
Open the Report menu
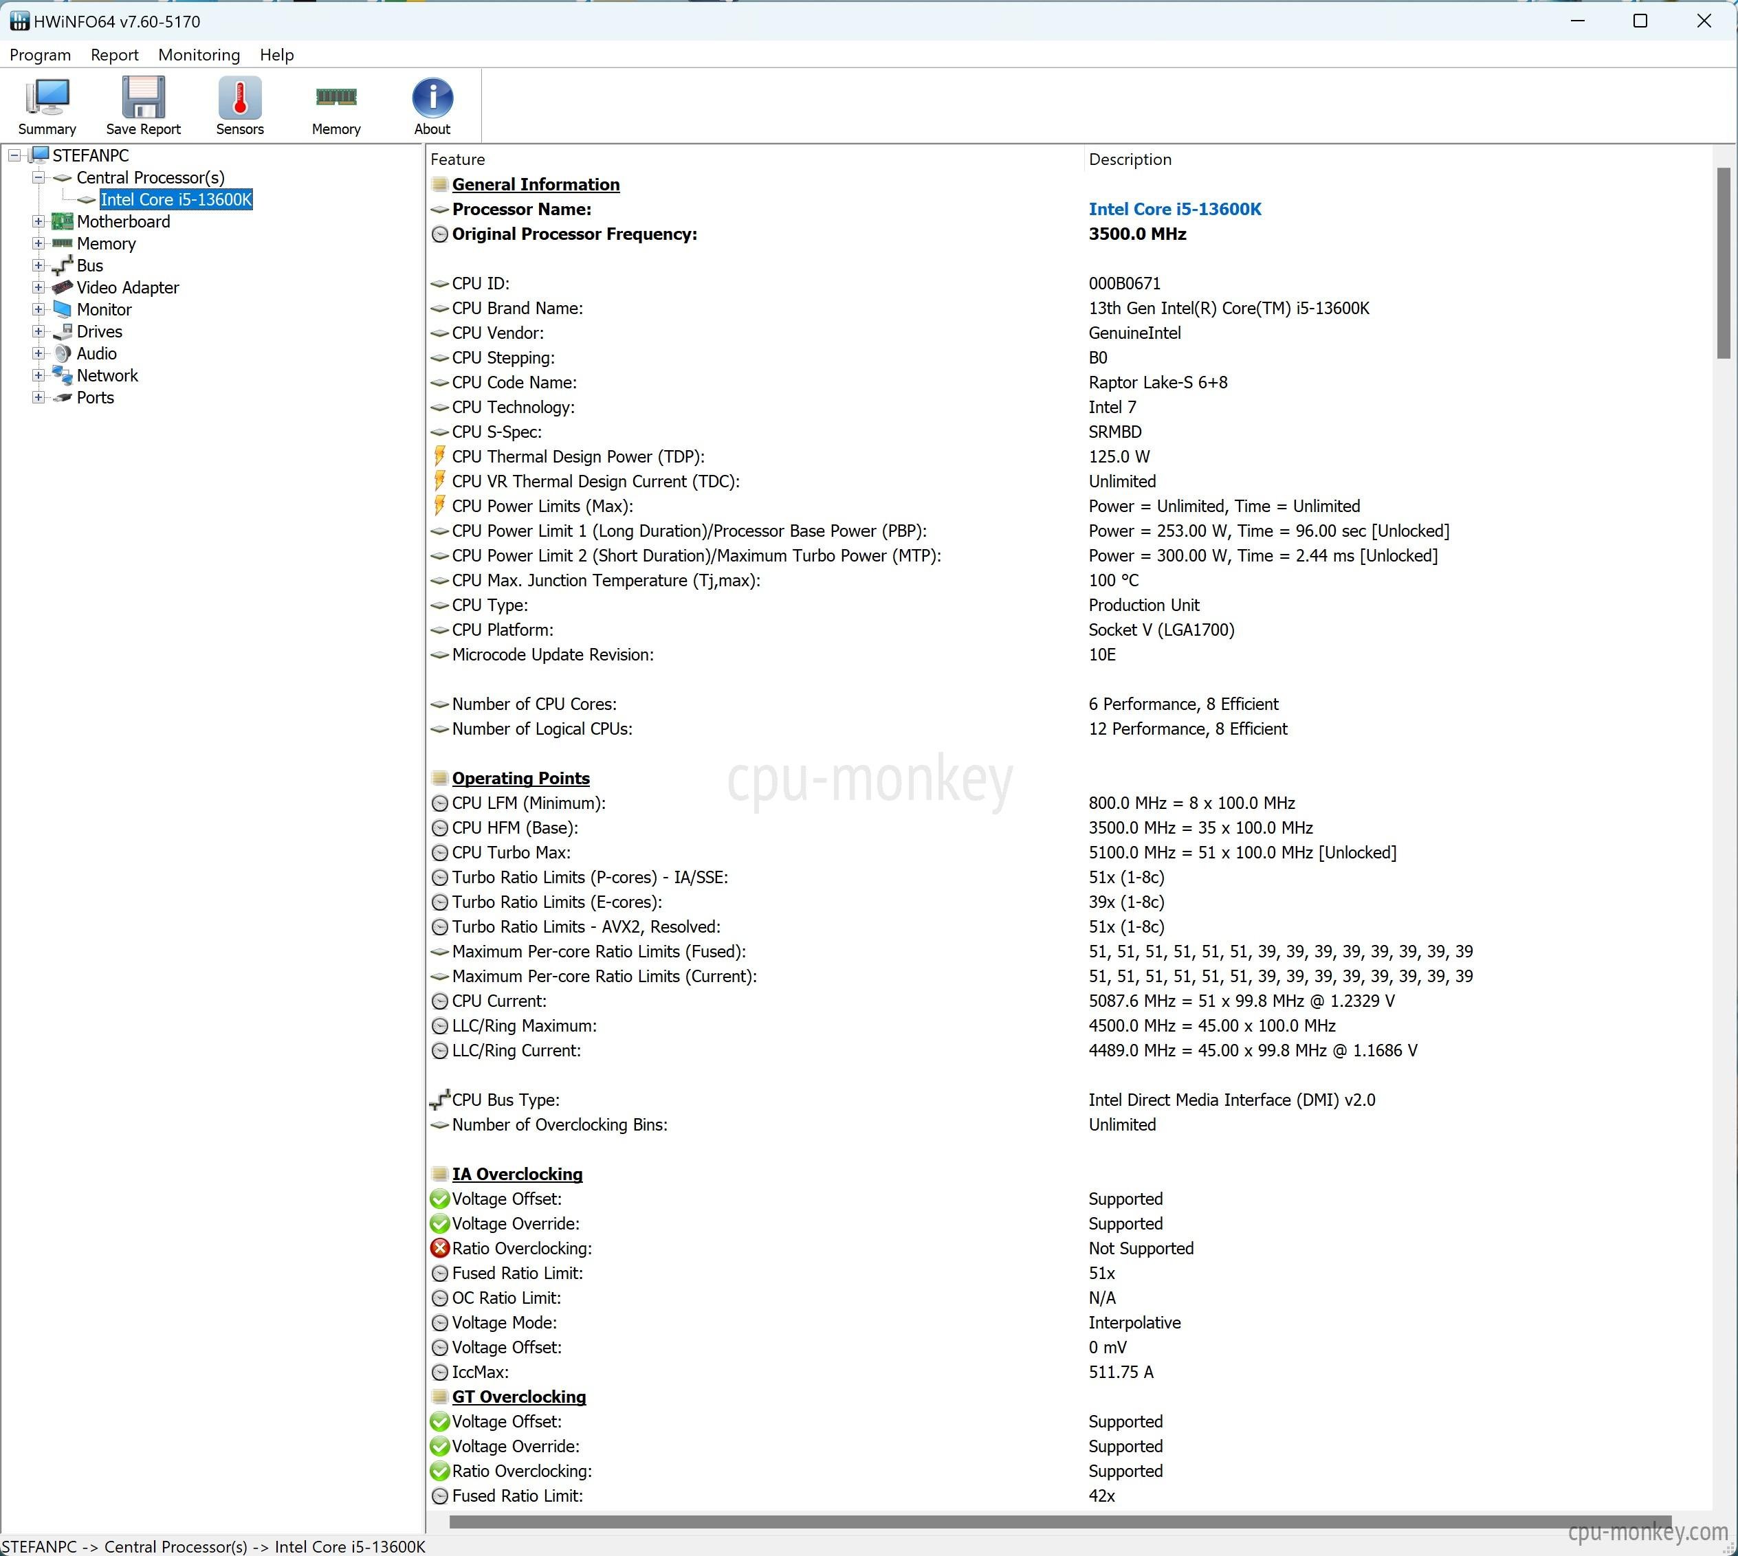115,55
